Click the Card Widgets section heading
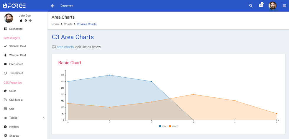Screen dimensions: 289x139 (x=12, y=38)
